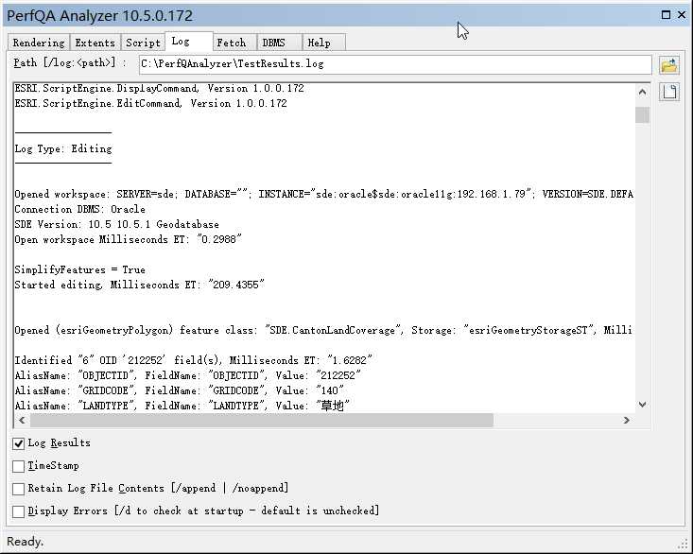Open the Help tab
Image resolution: width=693 pixels, height=554 pixels.
pos(324,43)
